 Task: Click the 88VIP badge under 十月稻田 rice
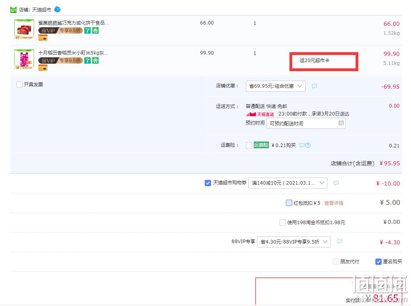click(x=61, y=61)
